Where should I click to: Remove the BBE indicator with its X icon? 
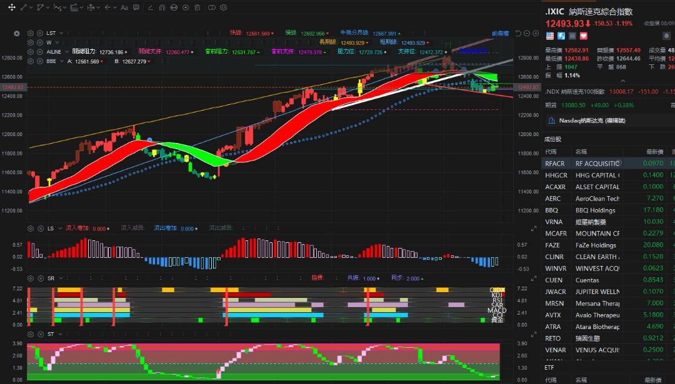(39, 61)
